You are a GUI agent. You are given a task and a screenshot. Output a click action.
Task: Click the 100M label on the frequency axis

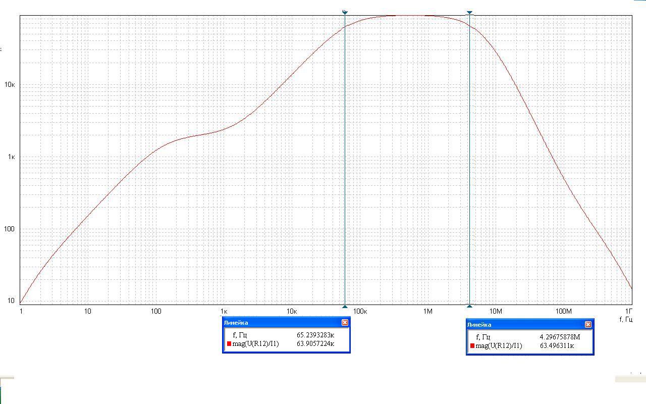tap(563, 311)
